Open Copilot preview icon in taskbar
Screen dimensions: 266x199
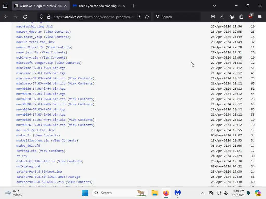(258, 193)
